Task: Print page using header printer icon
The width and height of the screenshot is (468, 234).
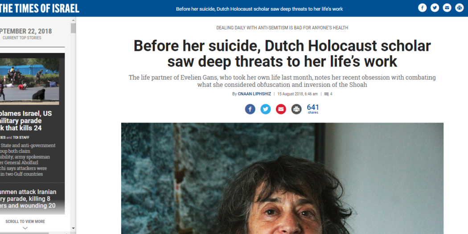Action: [x=460, y=8]
